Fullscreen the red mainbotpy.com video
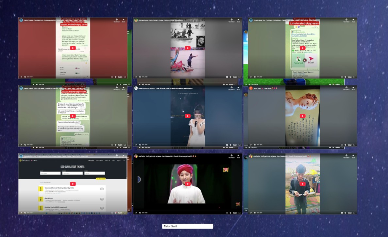The height and width of the screenshot is (237, 388). pyautogui.click(x=125, y=77)
